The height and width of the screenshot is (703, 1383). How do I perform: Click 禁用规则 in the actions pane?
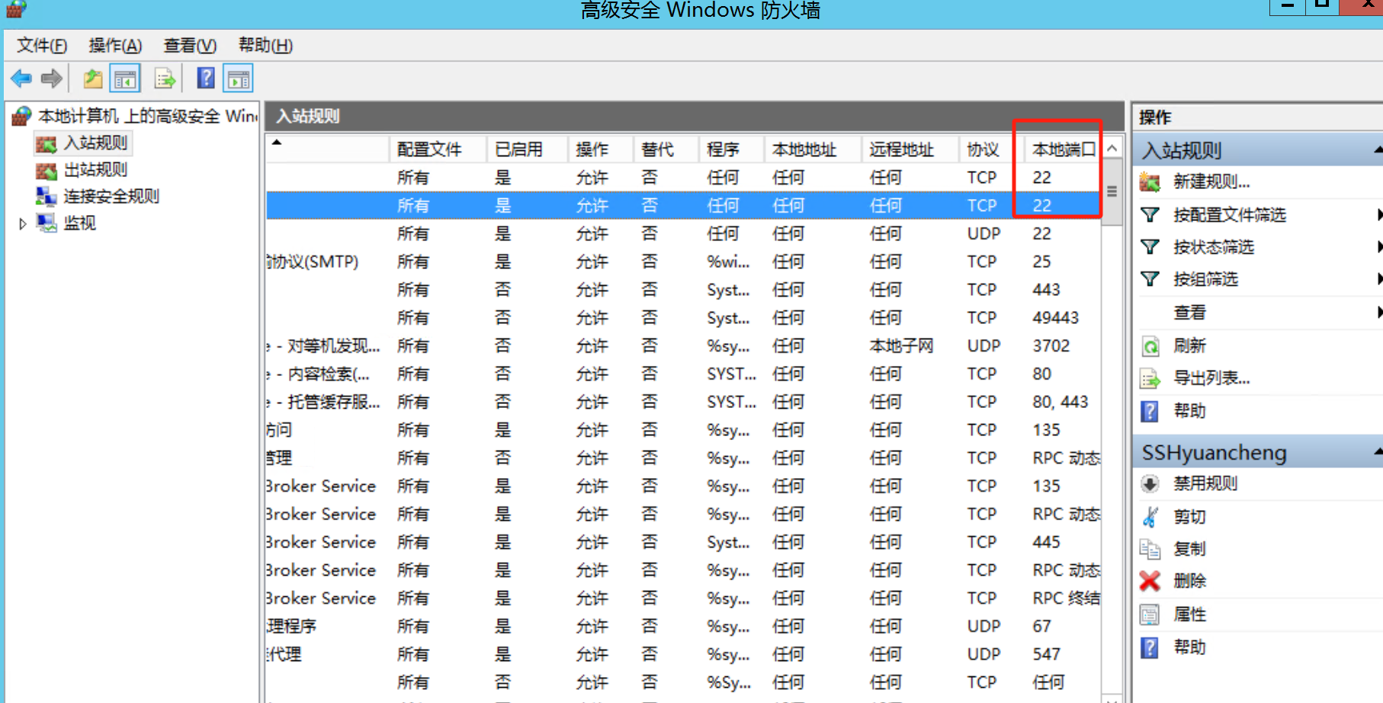tap(1205, 484)
